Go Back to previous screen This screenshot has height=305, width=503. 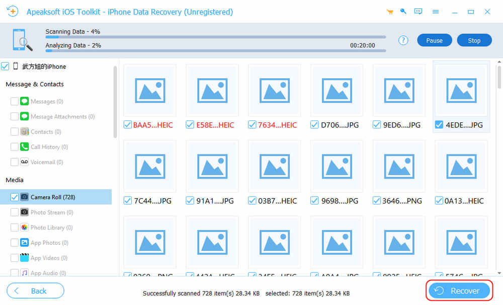click(x=35, y=290)
